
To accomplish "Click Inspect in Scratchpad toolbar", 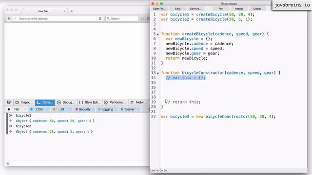I will [239, 9].
